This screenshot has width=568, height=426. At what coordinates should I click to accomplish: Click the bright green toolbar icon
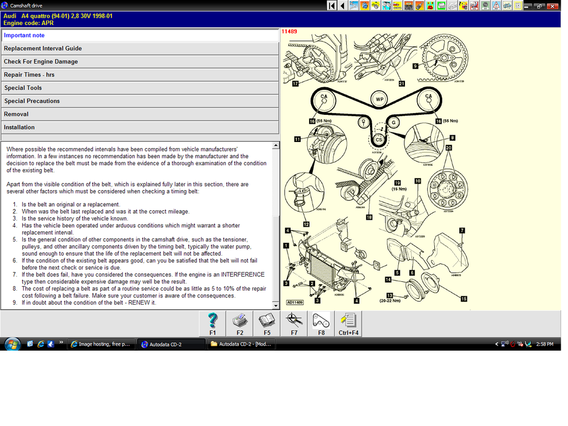pos(441,6)
